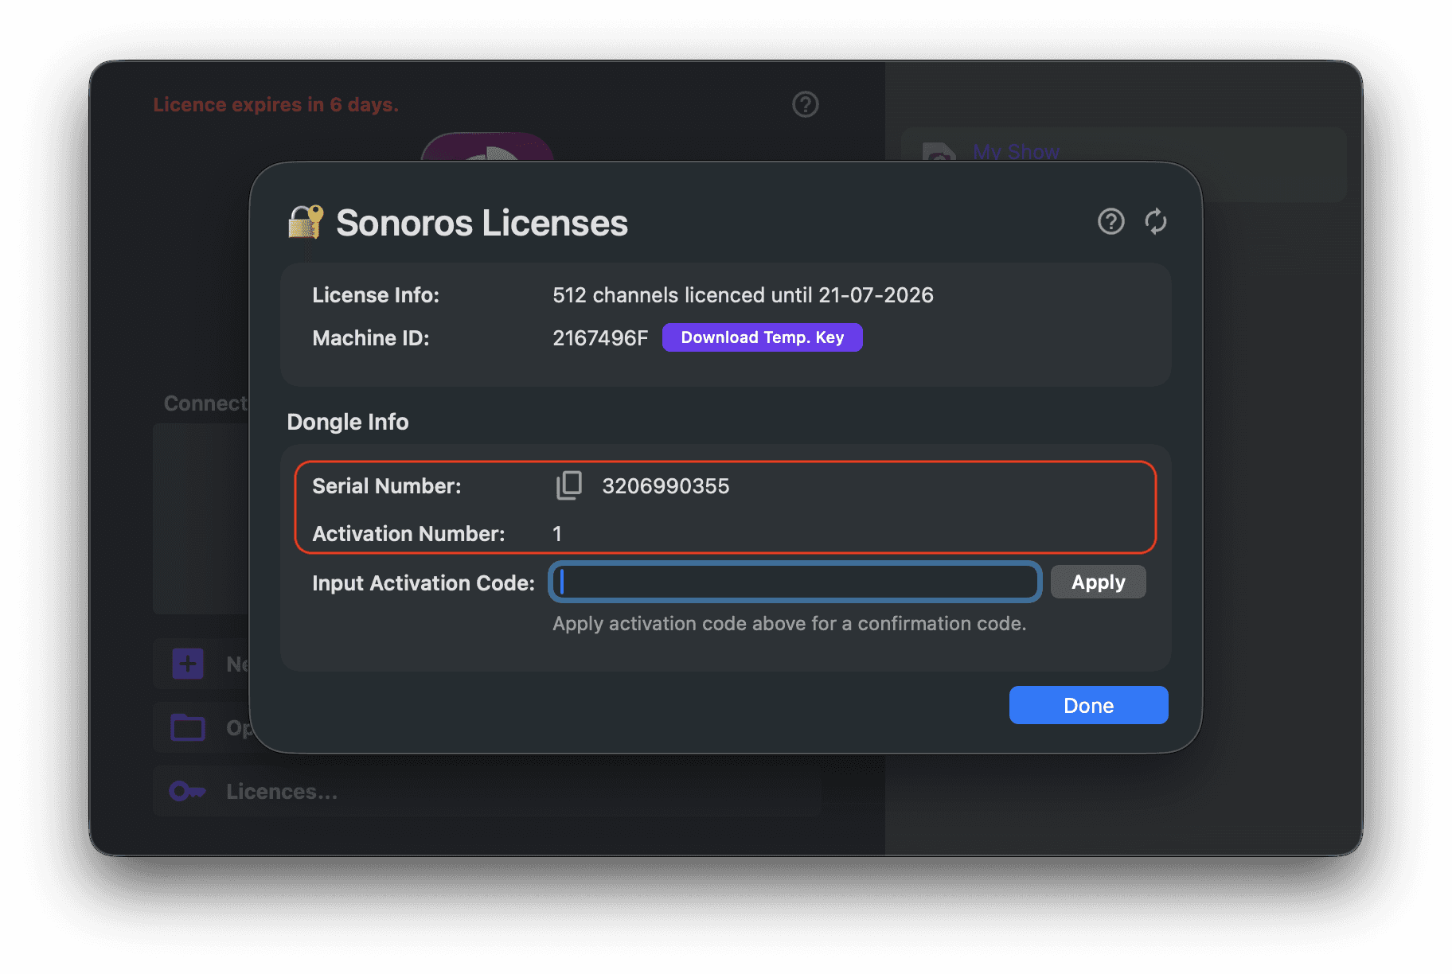Image resolution: width=1452 pixels, height=974 pixels.
Task: Click the activation number value 1
Action: tap(557, 534)
